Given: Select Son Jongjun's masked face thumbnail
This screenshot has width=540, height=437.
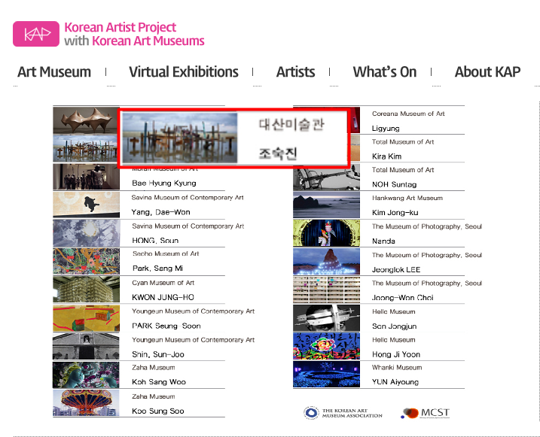Looking at the screenshot, I should point(326,318).
